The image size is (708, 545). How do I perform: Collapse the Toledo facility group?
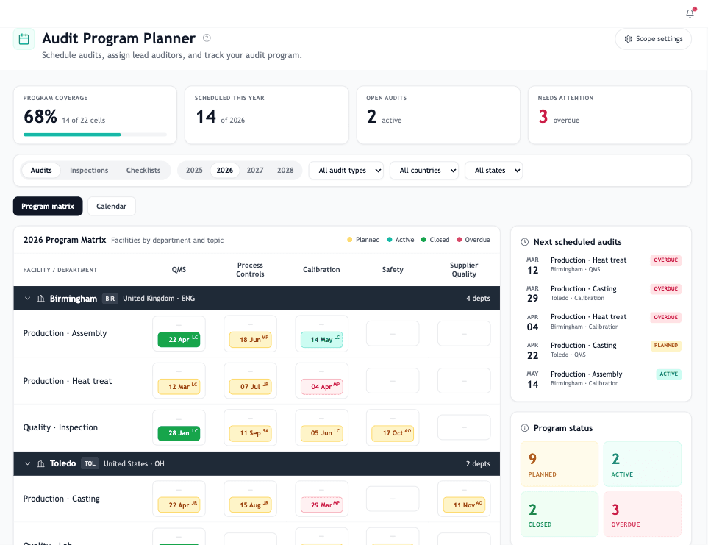click(27, 463)
